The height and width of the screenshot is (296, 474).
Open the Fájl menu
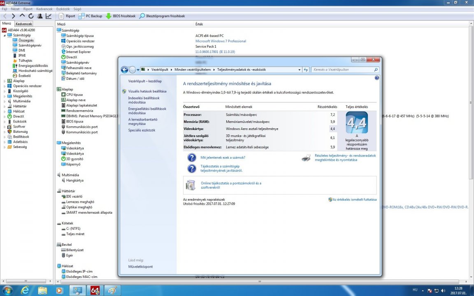[x=5, y=9]
